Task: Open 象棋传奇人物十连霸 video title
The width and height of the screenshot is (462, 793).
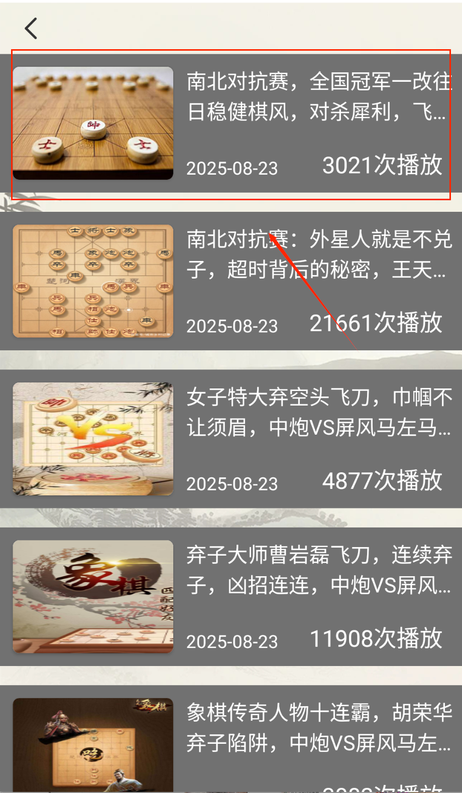Action: [319, 728]
